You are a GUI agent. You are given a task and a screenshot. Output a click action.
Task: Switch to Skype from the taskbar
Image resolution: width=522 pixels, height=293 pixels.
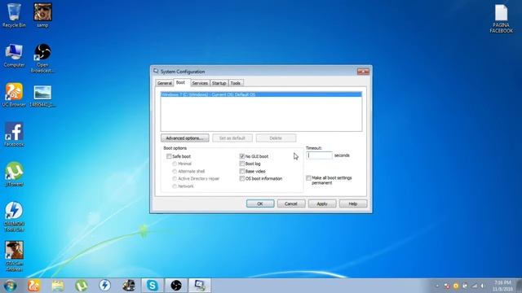tap(153, 286)
